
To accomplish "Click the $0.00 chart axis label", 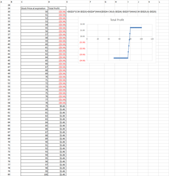I will [x=83, y=36].
